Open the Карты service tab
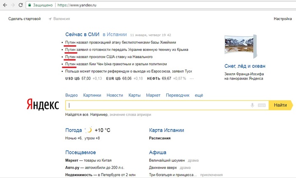The width and height of the screenshot is (296, 178). (134, 95)
